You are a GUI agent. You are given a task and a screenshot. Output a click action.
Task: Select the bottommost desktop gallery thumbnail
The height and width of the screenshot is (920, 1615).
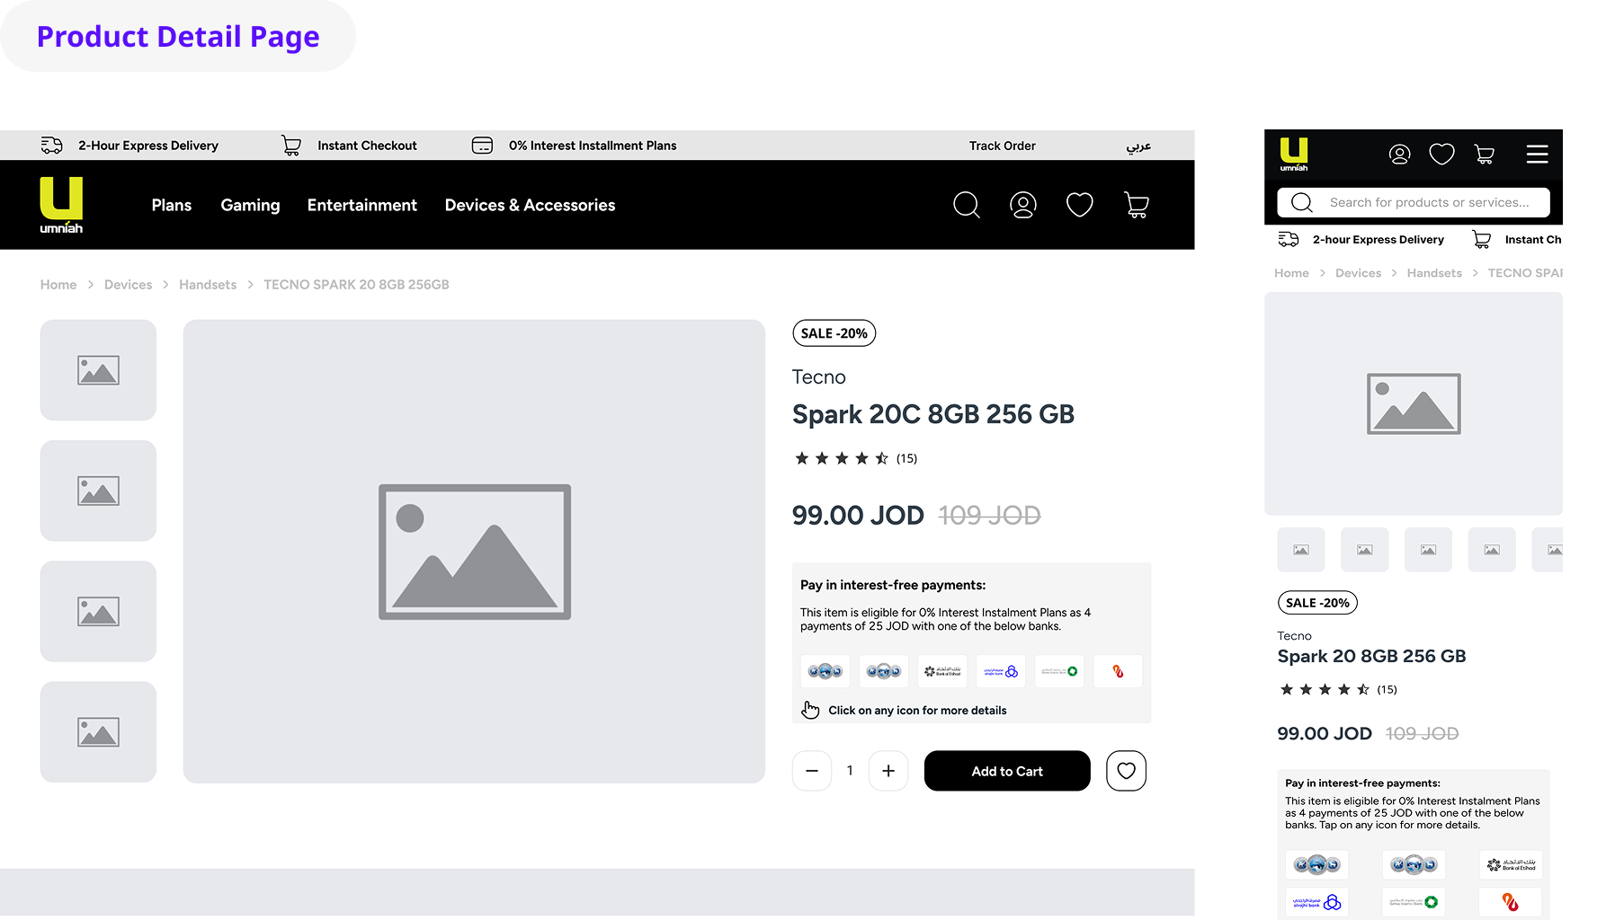(x=98, y=732)
